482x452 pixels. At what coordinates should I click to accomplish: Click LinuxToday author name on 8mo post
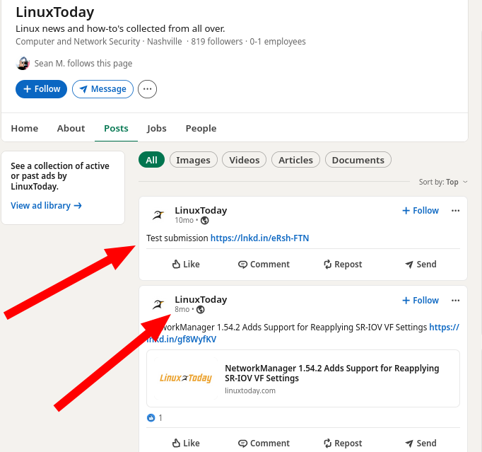click(x=201, y=300)
